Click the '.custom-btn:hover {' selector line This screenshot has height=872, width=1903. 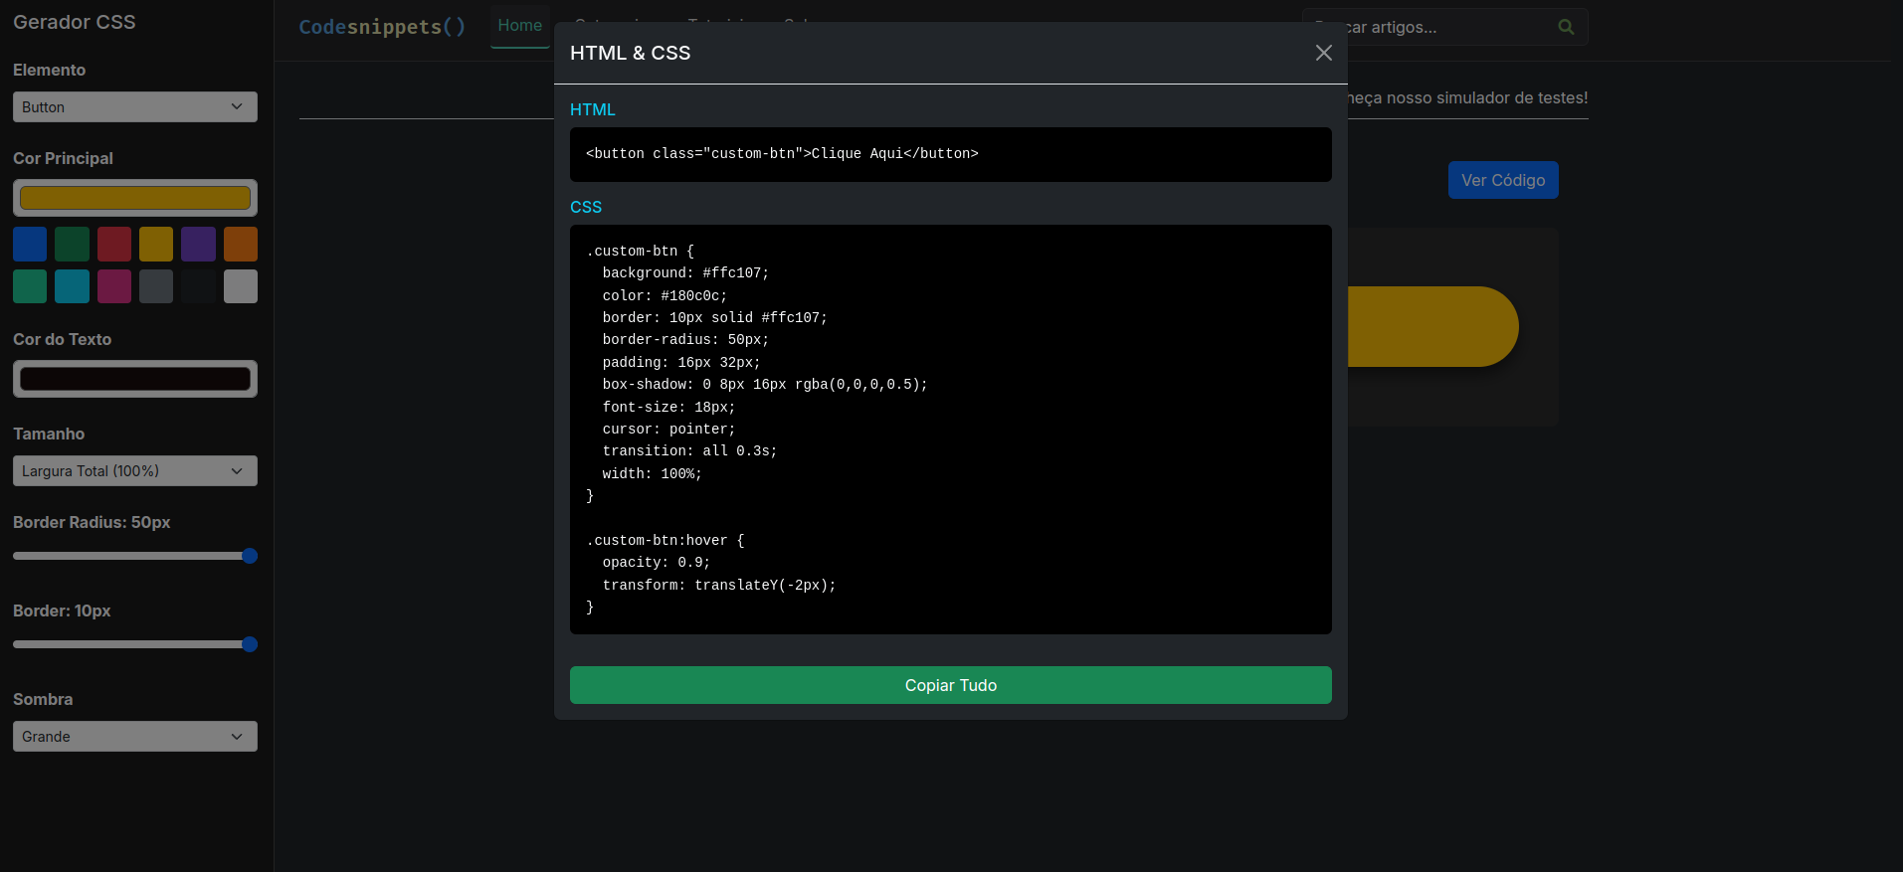(x=665, y=541)
